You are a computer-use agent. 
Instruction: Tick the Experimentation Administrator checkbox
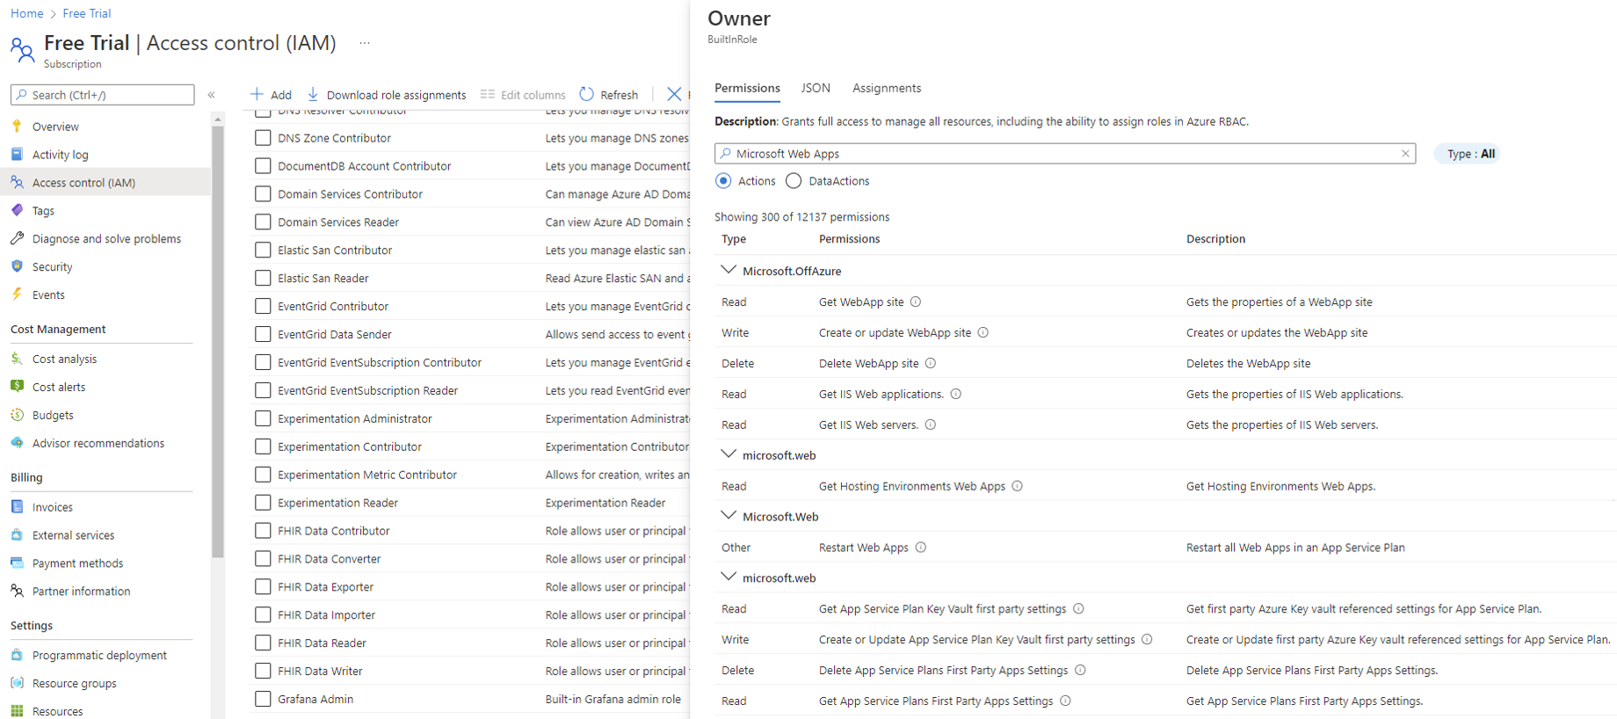263,418
